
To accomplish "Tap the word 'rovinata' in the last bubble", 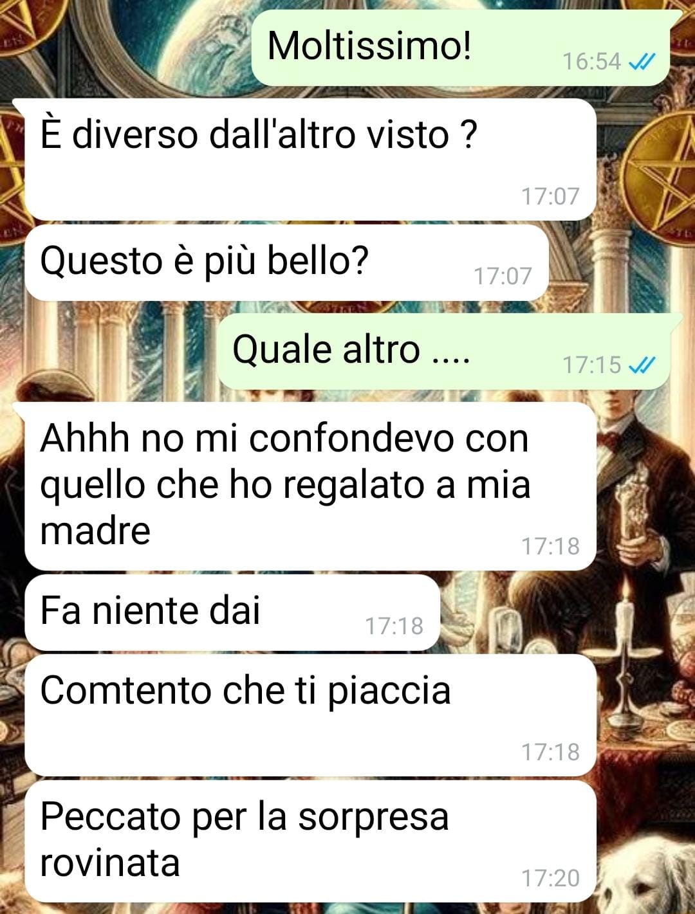I will (109, 863).
